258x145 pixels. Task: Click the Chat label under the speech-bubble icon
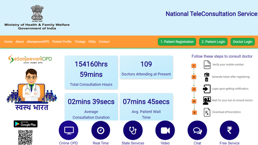197,143
